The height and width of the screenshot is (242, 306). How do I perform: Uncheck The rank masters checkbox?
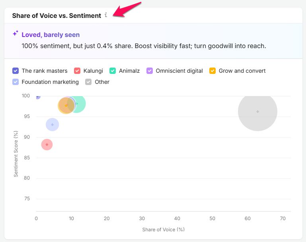tap(16, 71)
